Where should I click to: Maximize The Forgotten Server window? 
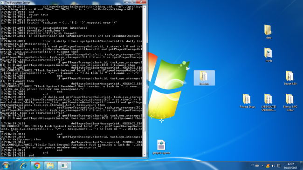[132, 2]
